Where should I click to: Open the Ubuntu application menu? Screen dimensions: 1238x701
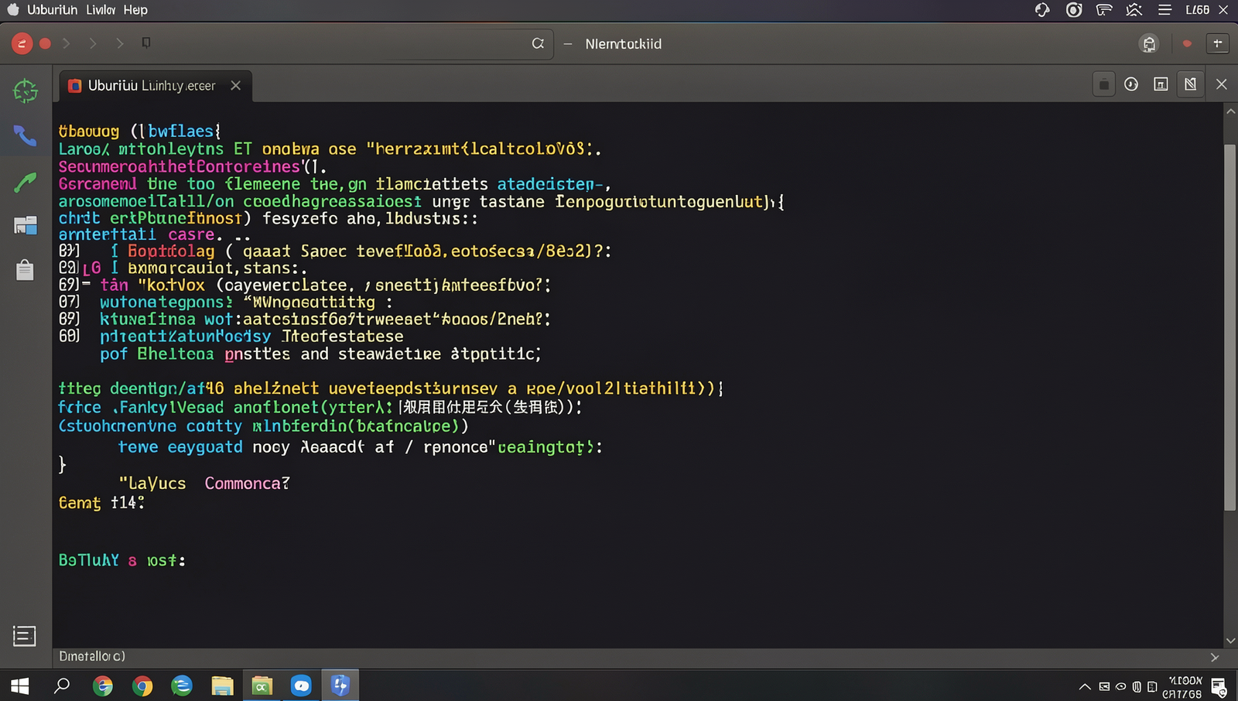click(x=52, y=10)
